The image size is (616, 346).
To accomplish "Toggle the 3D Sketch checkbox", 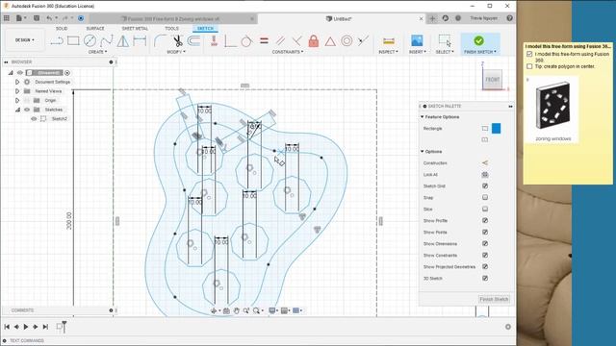I will click(x=485, y=278).
